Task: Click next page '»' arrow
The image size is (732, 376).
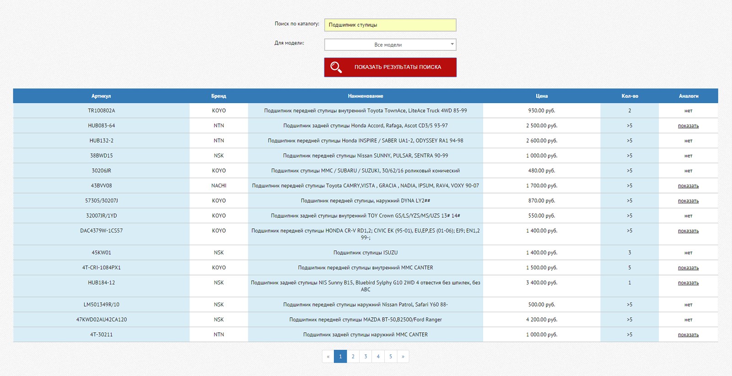Action: tap(403, 356)
